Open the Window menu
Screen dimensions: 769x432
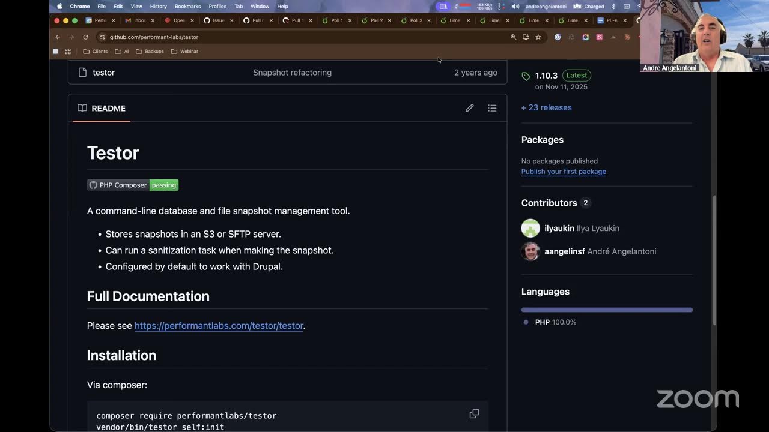tap(260, 6)
